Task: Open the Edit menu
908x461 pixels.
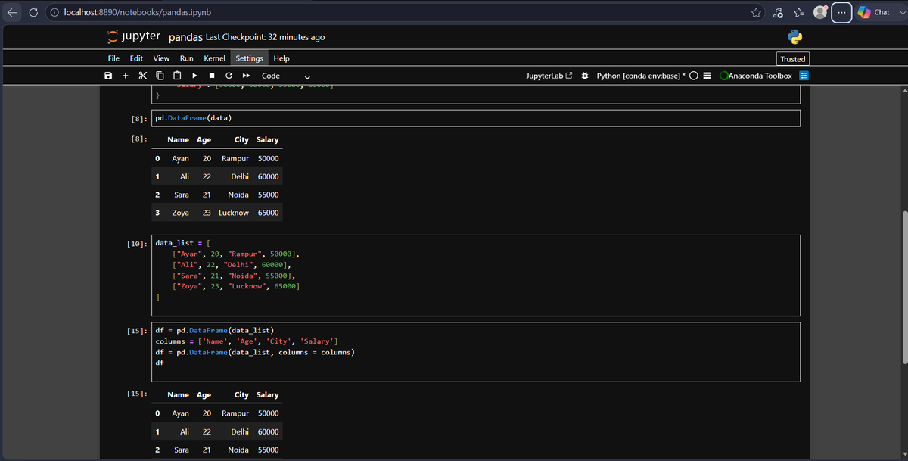Action: pyautogui.click(x=136, y=58)
